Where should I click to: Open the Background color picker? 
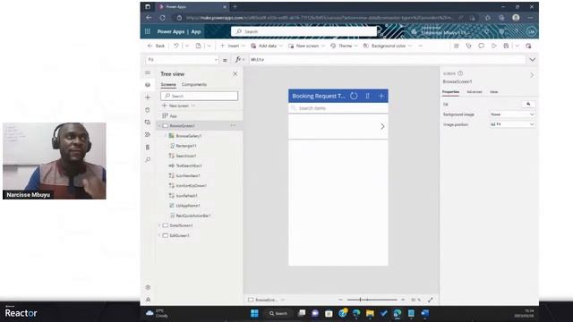pyautogui.click(x=388, y=46)
